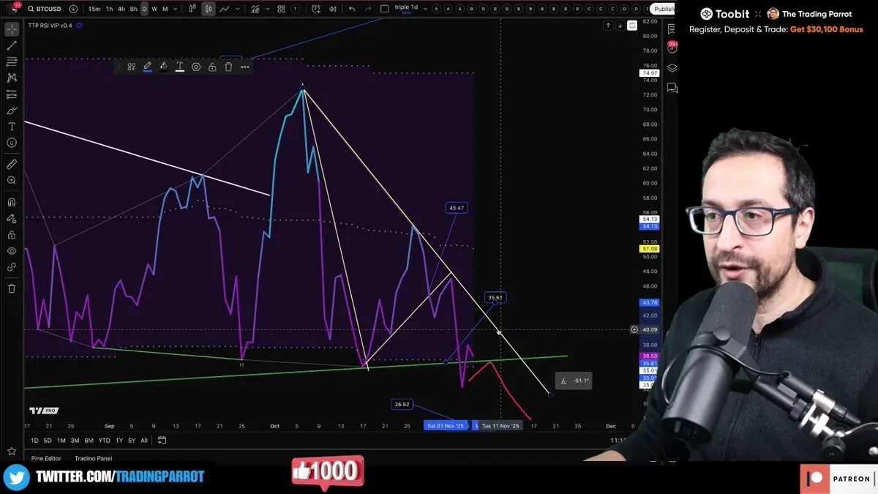Select the YTD date range
This screenshot has width=878, height=494.
(x=105, y=441)
